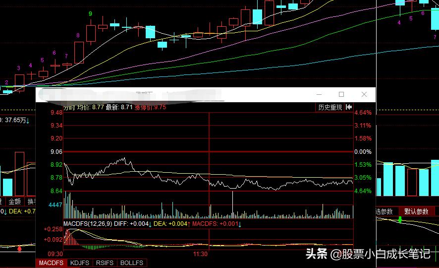Viewport: 439px width, 268px height.
Task: Click the 11:30 time axis label
Action: pyautogui.click(x=200, y=254)
